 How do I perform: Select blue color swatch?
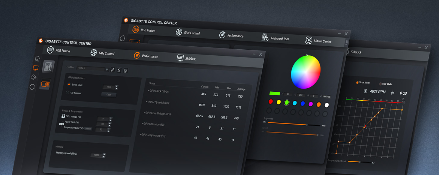pos(303,103)
